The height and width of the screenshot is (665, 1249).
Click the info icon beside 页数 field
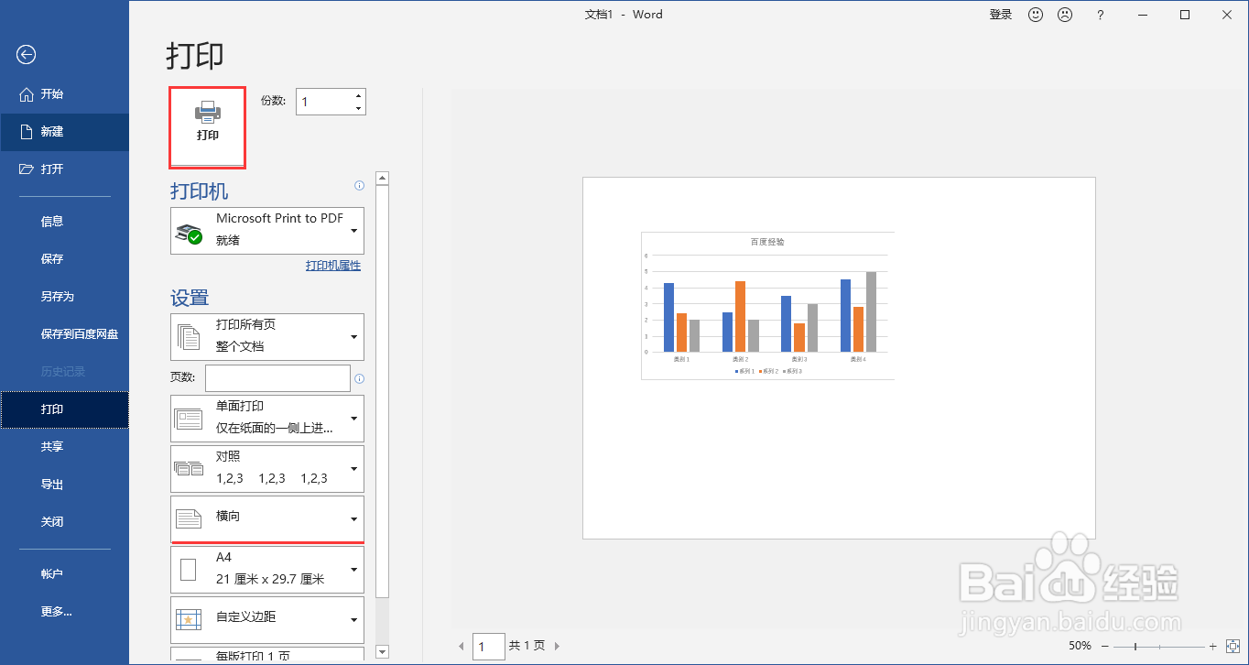[x=359, y=378]
